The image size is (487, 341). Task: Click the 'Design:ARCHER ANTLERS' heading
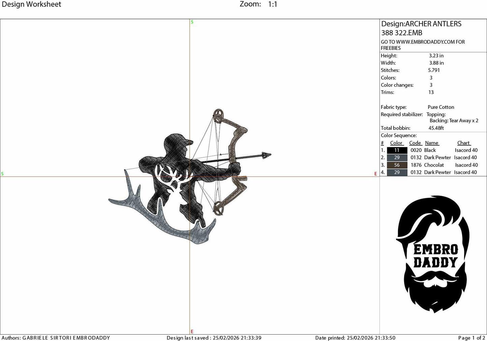421,24
